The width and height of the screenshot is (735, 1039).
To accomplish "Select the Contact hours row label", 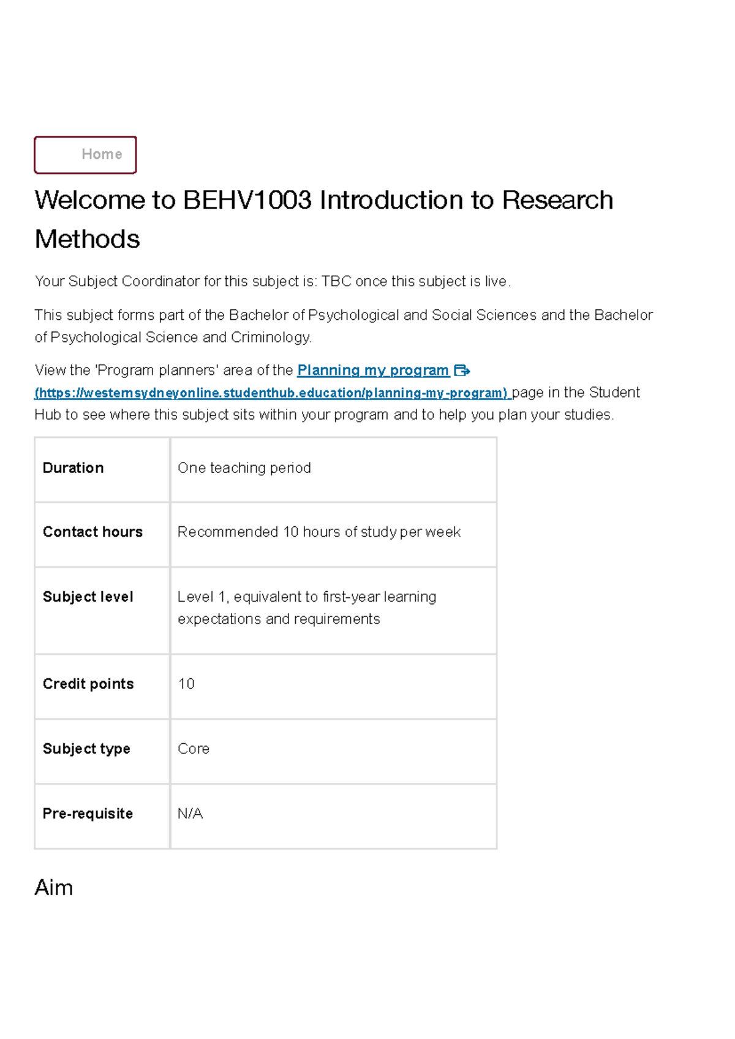I will (92, 532).
